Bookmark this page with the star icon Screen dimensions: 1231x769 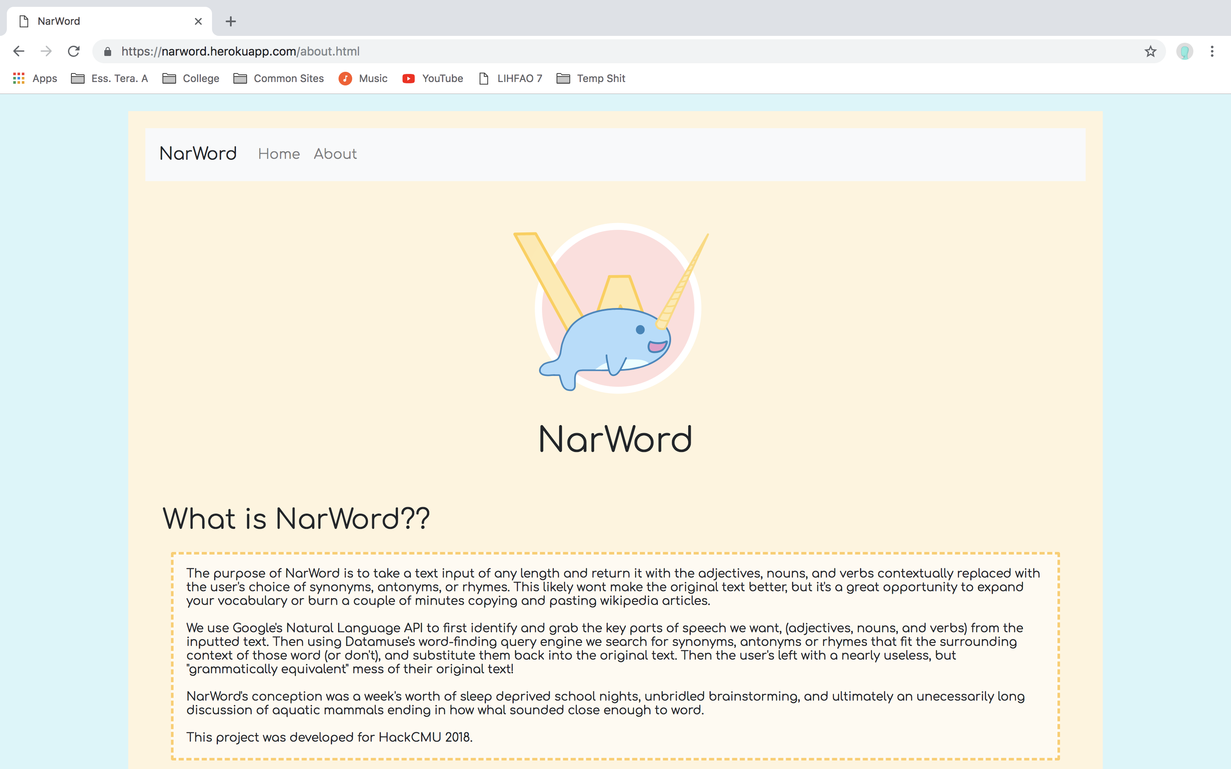pos(1150,51)
